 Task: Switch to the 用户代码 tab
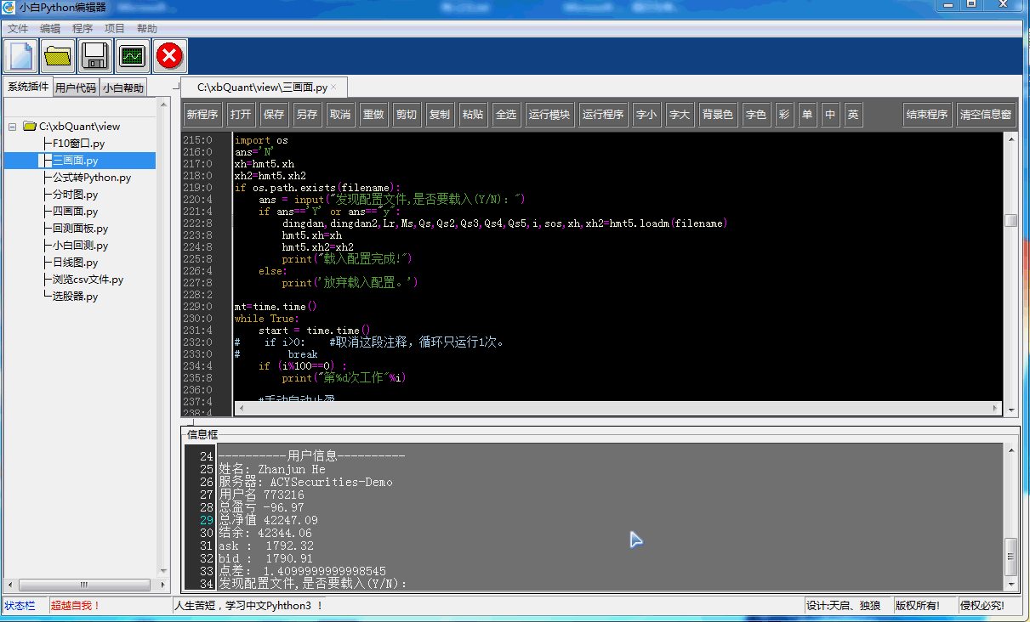[x=76, y=88]
